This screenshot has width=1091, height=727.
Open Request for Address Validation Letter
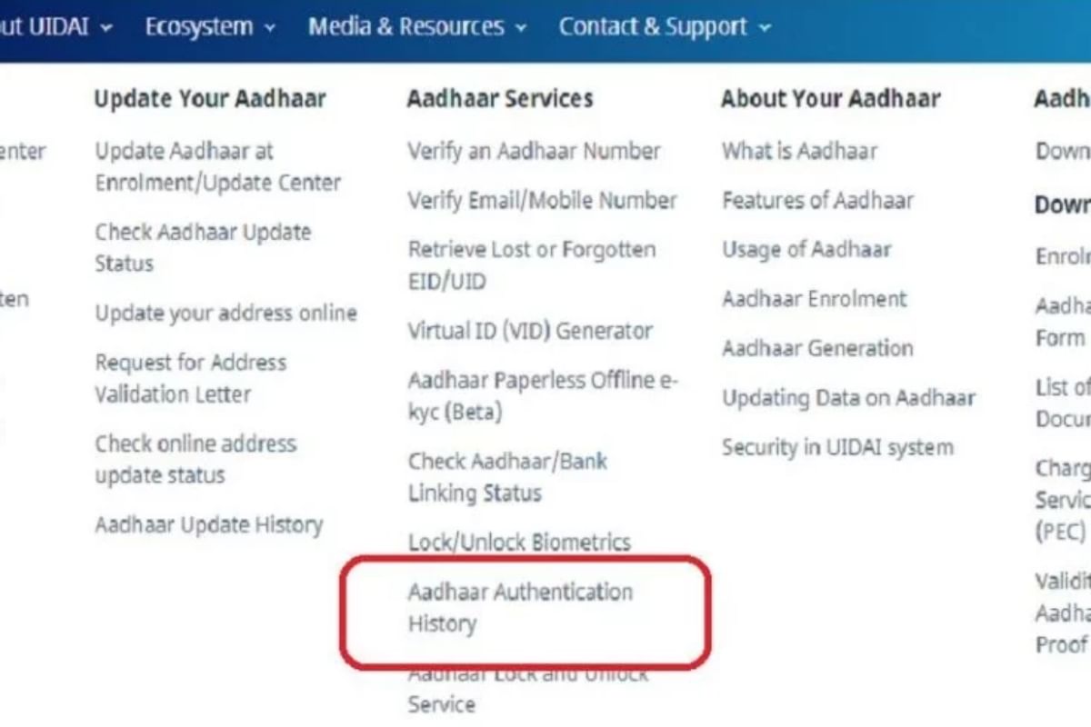(x=191, y=378)
